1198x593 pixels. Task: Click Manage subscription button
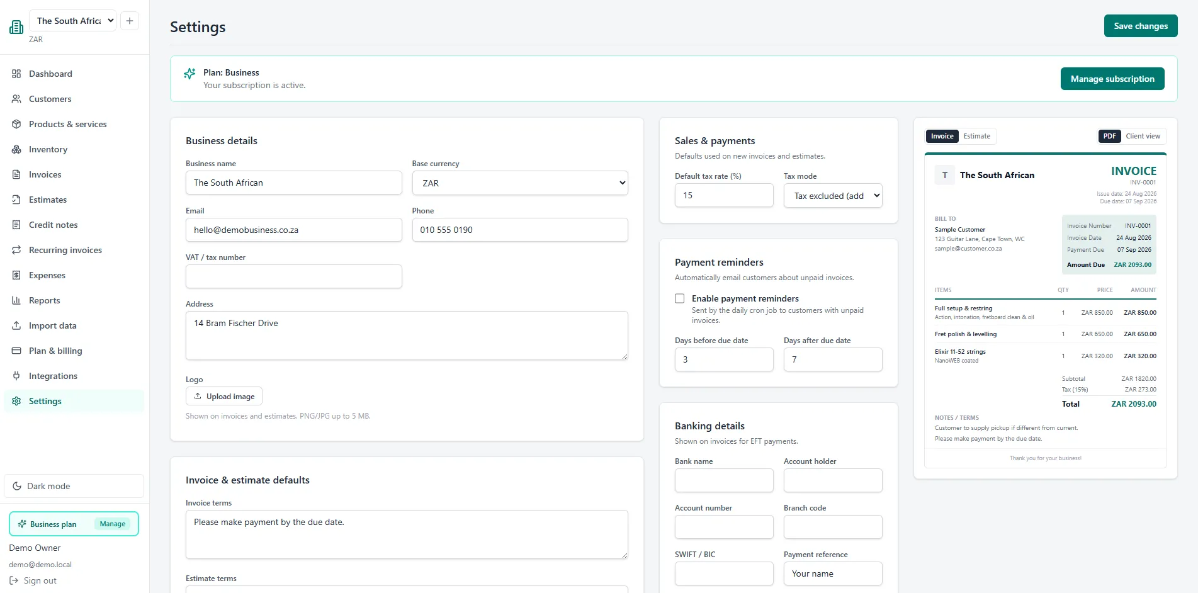1112,79
